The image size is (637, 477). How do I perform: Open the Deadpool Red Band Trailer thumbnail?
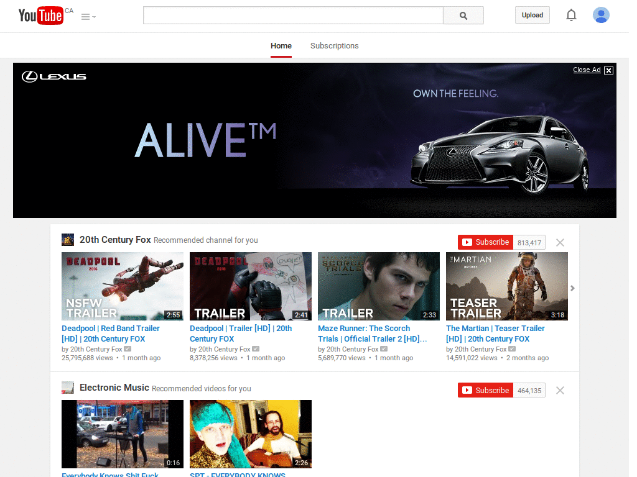pos(123,286)
